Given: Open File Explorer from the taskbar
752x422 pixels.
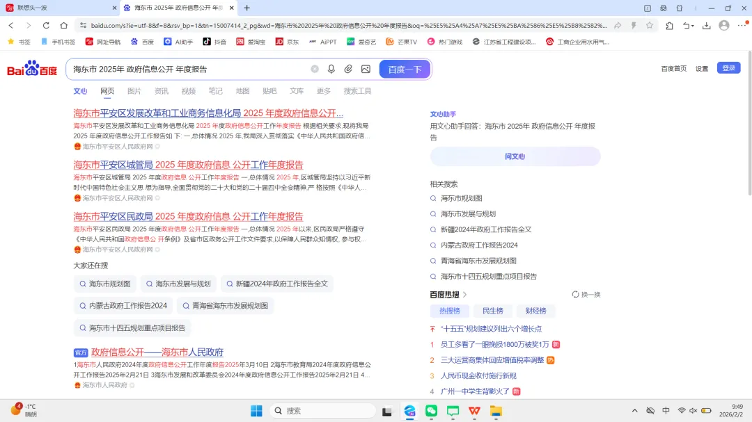Looking at the screenshot, I should [496, 411].
